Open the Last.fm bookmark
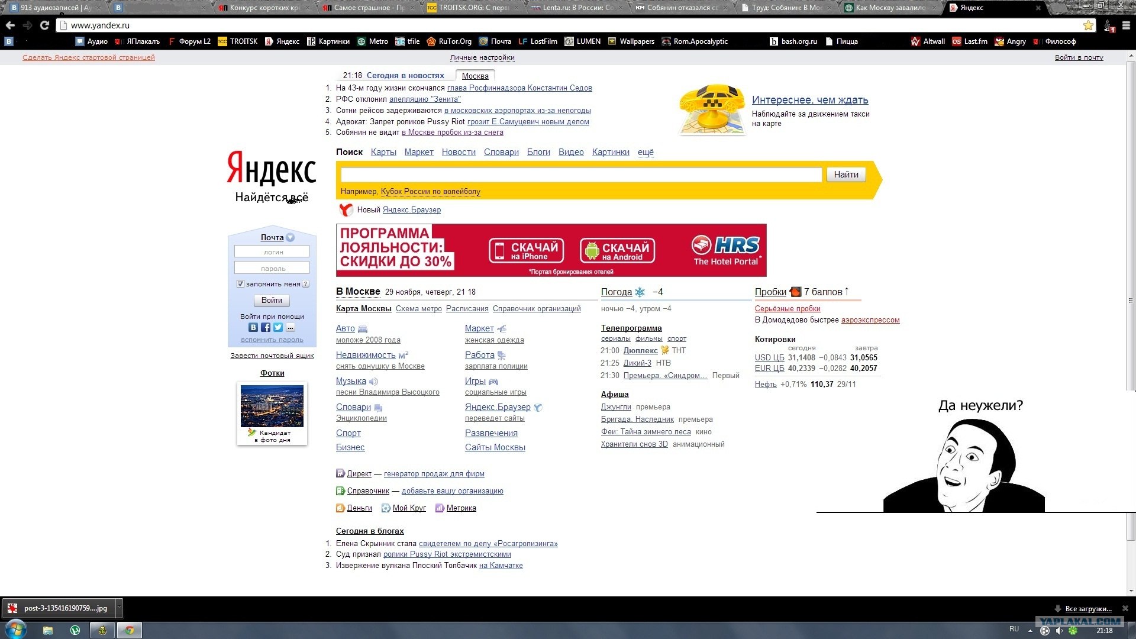 pyautogui.click(x=970, y=41)
